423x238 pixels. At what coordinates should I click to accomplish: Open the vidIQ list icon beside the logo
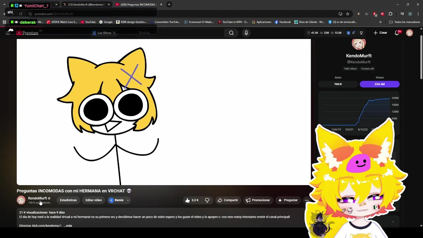pos(354,33)
